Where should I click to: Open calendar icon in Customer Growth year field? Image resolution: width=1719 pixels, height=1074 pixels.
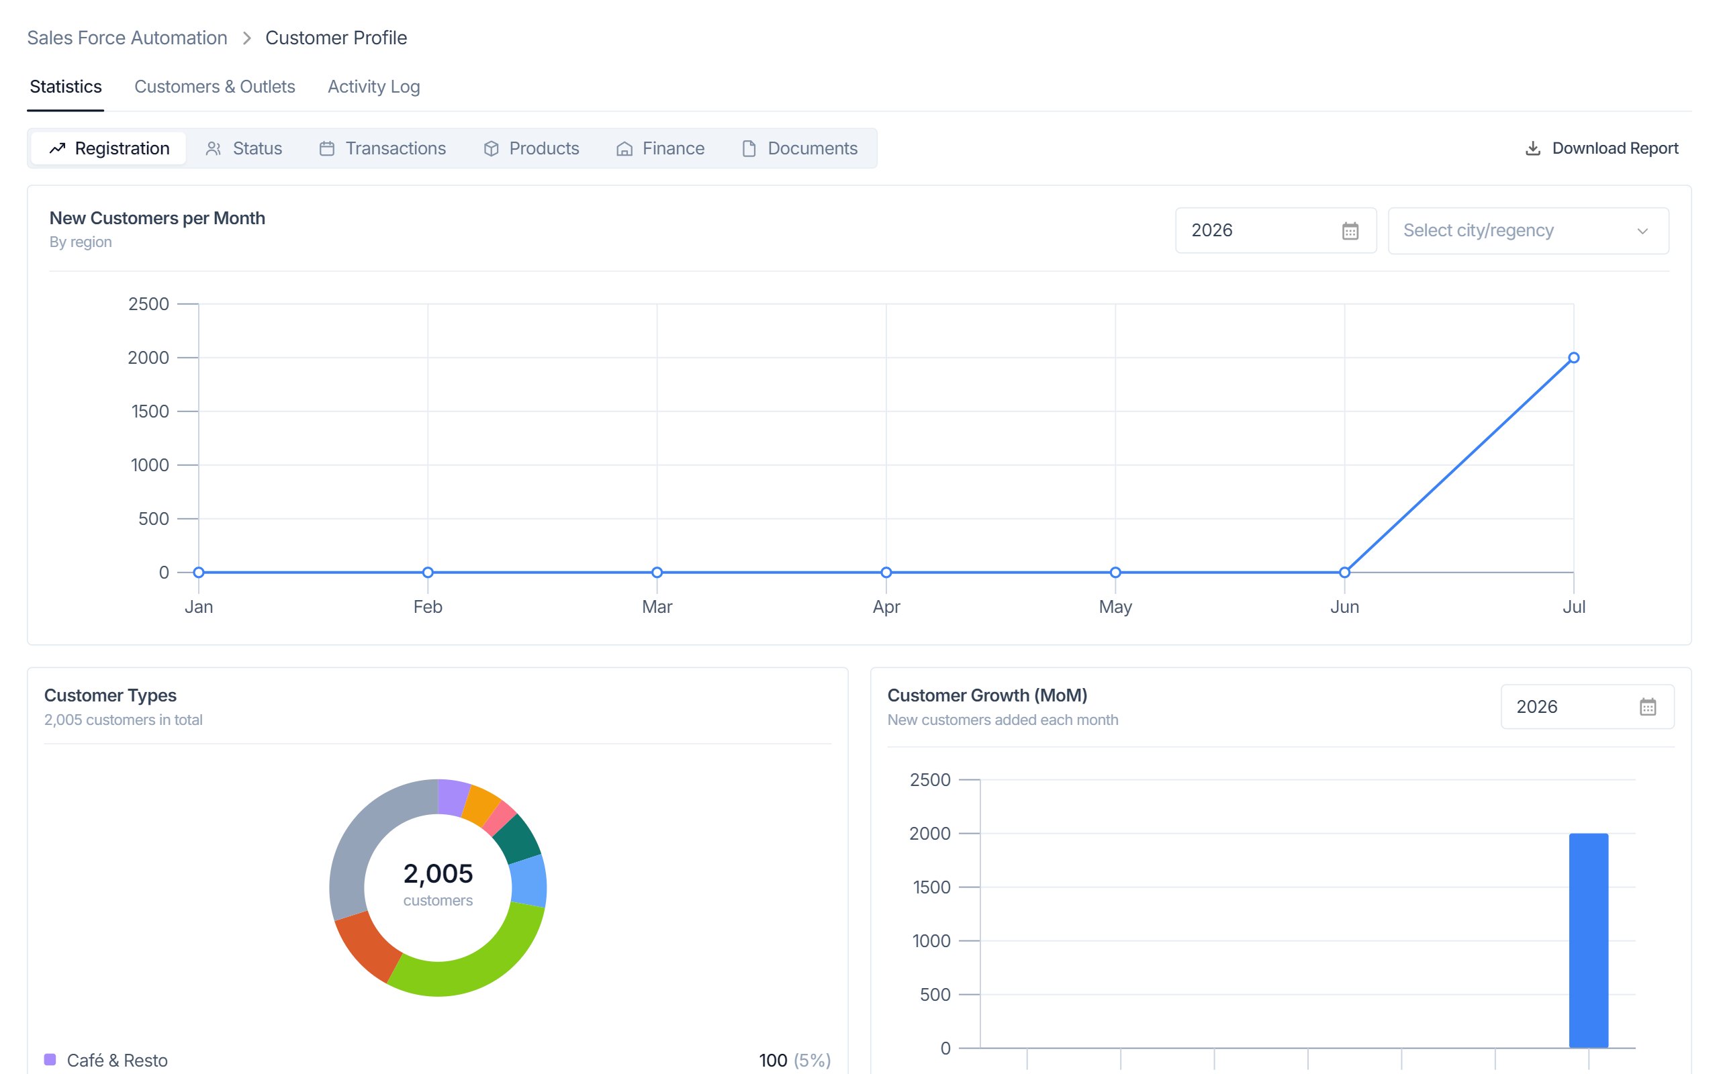tap(1648, 707)
